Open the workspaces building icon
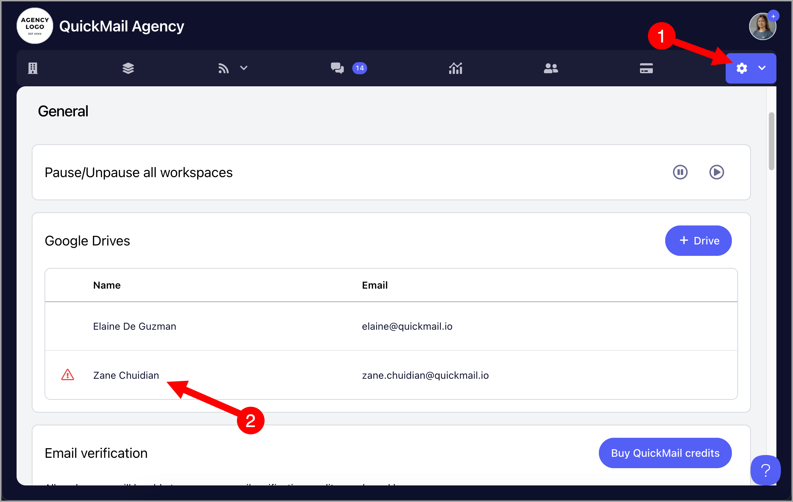793x502 pixels. tap(33, 68)
